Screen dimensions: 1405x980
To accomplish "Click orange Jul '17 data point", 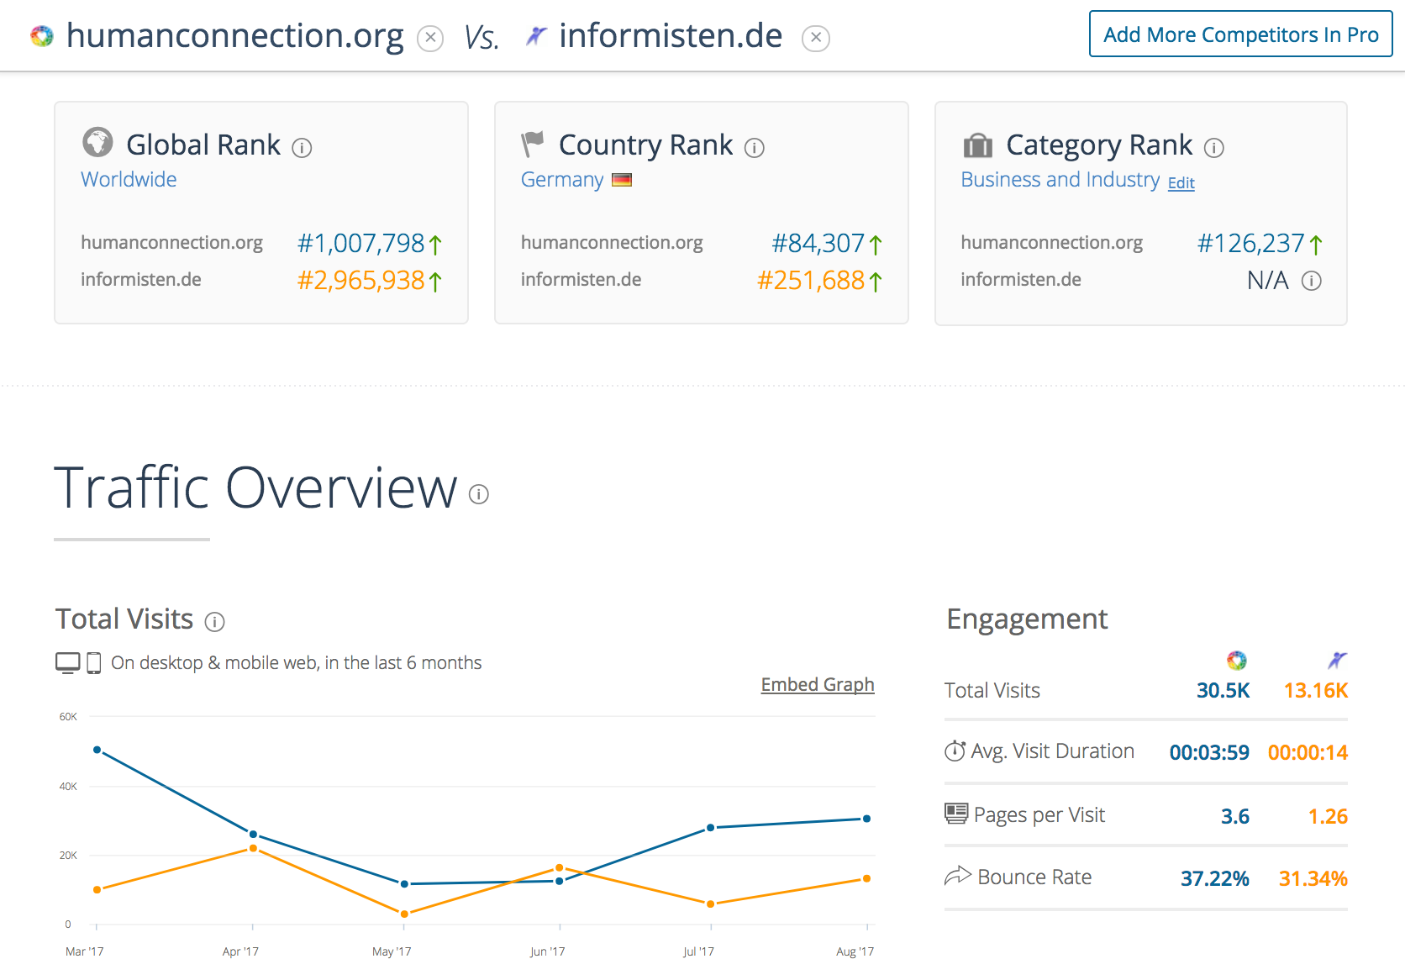I will pyautogui.click(x=711, y=904).
